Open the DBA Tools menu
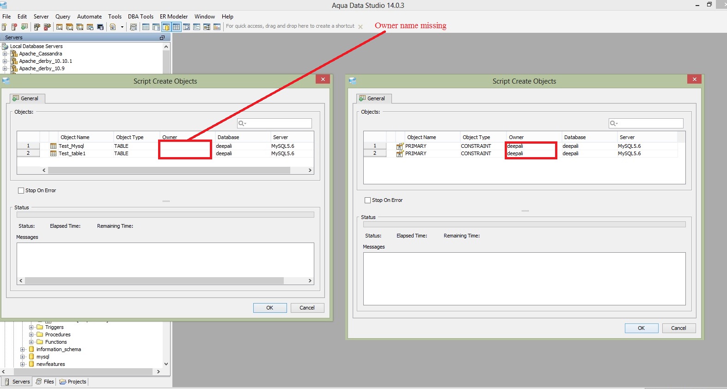This screenshot has height=389, width=727. coord(141,17)
